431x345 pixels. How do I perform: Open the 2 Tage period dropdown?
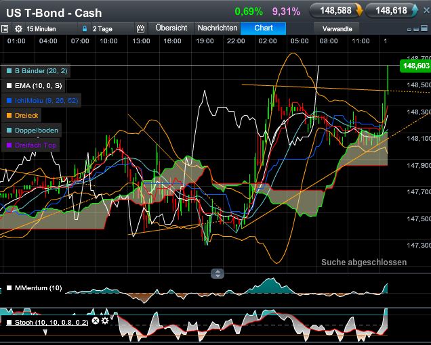coord(102,29)
